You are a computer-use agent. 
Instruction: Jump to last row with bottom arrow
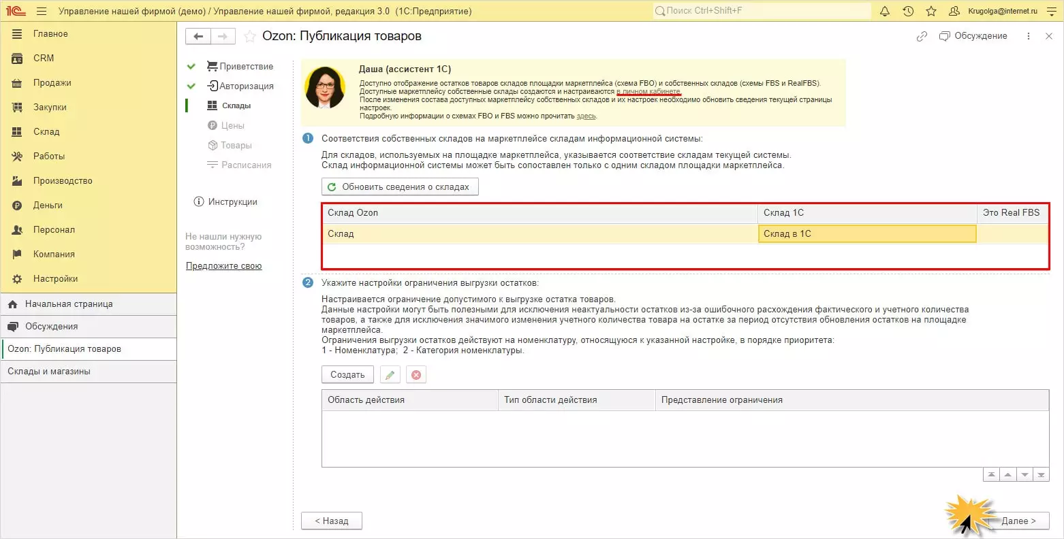pos(1041,475)
